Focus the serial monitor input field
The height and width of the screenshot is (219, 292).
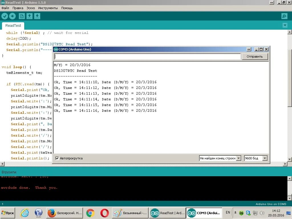147,56
